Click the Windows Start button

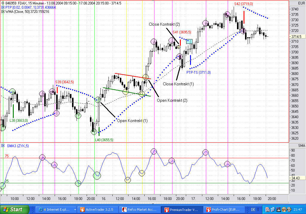click(14, 210)
